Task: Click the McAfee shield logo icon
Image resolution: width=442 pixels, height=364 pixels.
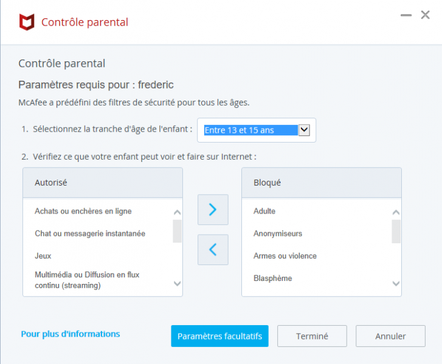Action: [x=27, y=22]
